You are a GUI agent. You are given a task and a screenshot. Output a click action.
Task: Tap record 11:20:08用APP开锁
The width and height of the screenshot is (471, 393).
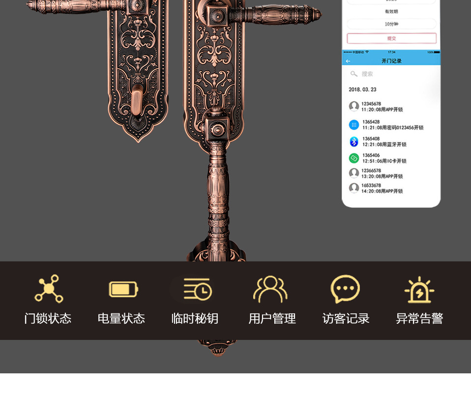pyautogui.click(x=382, y=110)
